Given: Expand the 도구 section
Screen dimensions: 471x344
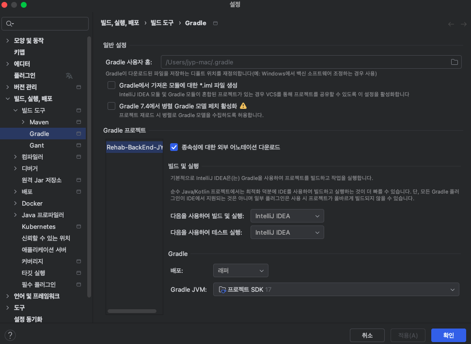Looking at the screenshot, I should click(x=7, y=308).
